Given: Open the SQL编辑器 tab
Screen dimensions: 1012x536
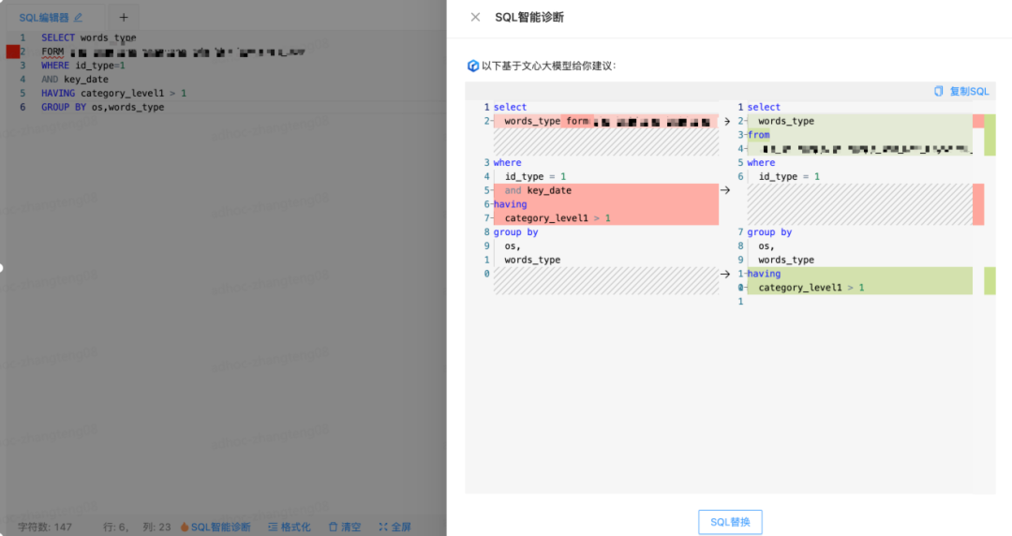Looking at the screenshot, I should coord(43,18).
